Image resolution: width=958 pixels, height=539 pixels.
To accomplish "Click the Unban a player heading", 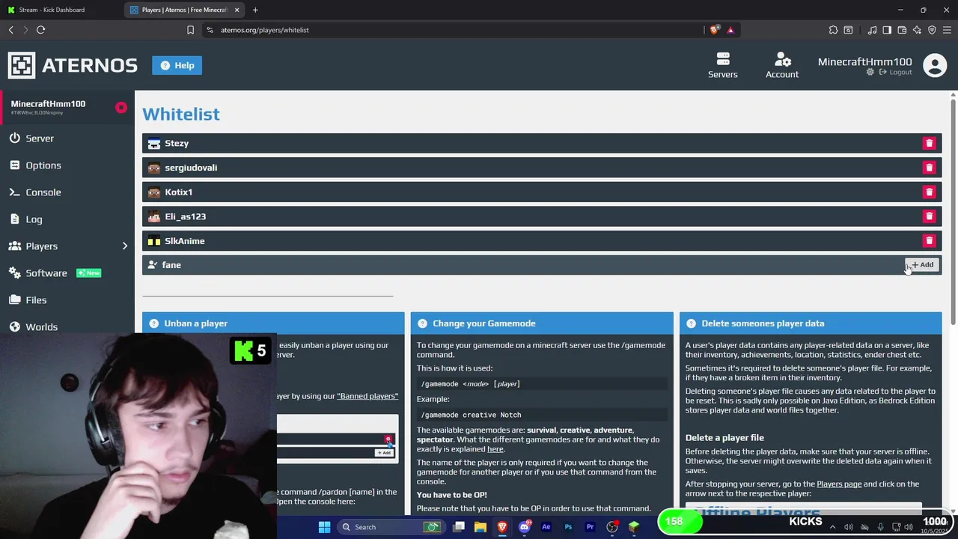I will (x=196, y=323).
